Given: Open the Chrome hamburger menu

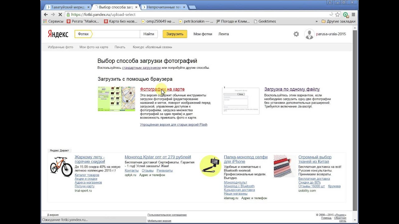Looking at the screenshot, I should 353,15.
